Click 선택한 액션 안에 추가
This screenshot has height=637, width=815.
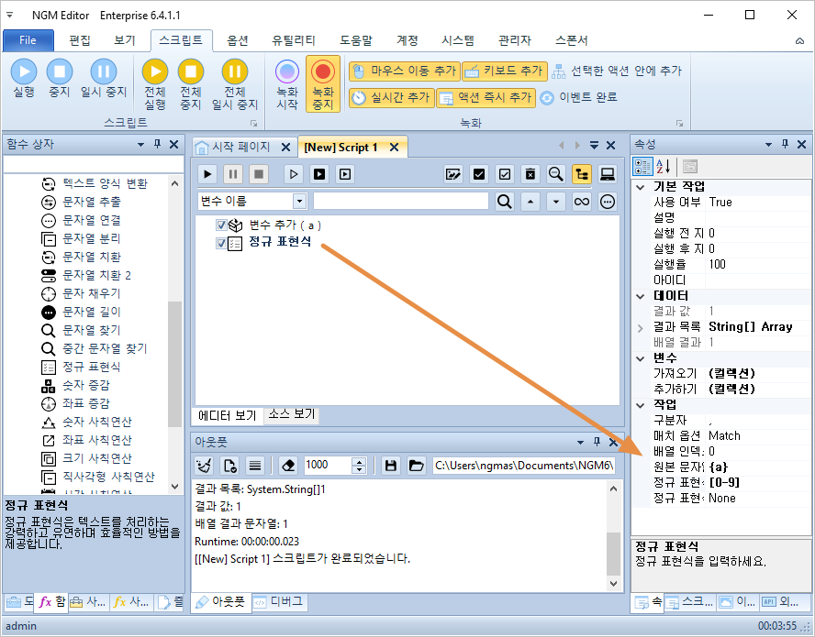pyautogui.click(x=617, y=71)
